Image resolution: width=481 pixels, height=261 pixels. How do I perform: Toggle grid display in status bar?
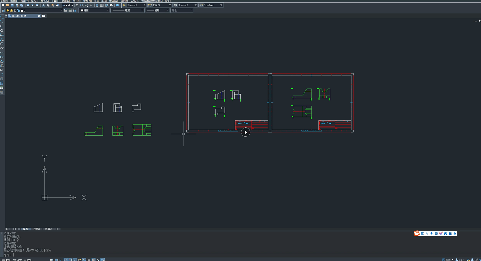pyautogui.click(x=52, y=259)
